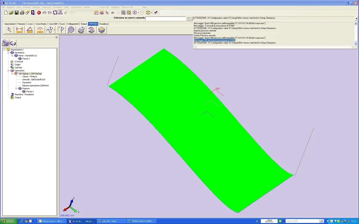This screenshot has width=359, height=224.
Task: Select Origini in the tree
Action: click(x=18, y=65)
